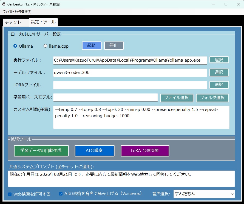Click 選択 next to モデルファイル field
The image size is (244, 204).
pos(219,72)
